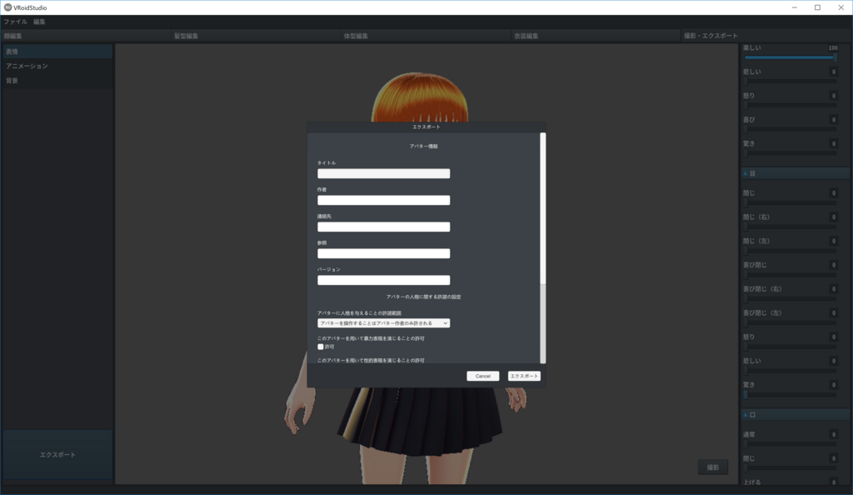Click the export dialog vertical scrollbar

[x=542, y=247]
